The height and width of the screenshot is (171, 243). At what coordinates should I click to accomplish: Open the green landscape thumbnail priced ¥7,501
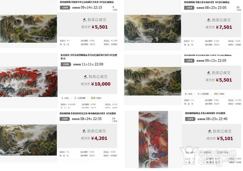[x=152, y=29]
